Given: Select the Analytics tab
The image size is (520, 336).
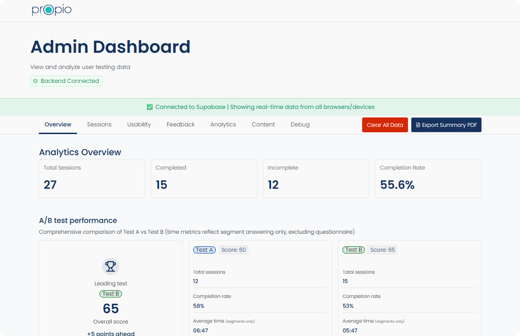Looking at the screenshot, I should pyautogui.click(x=223, y=124).
